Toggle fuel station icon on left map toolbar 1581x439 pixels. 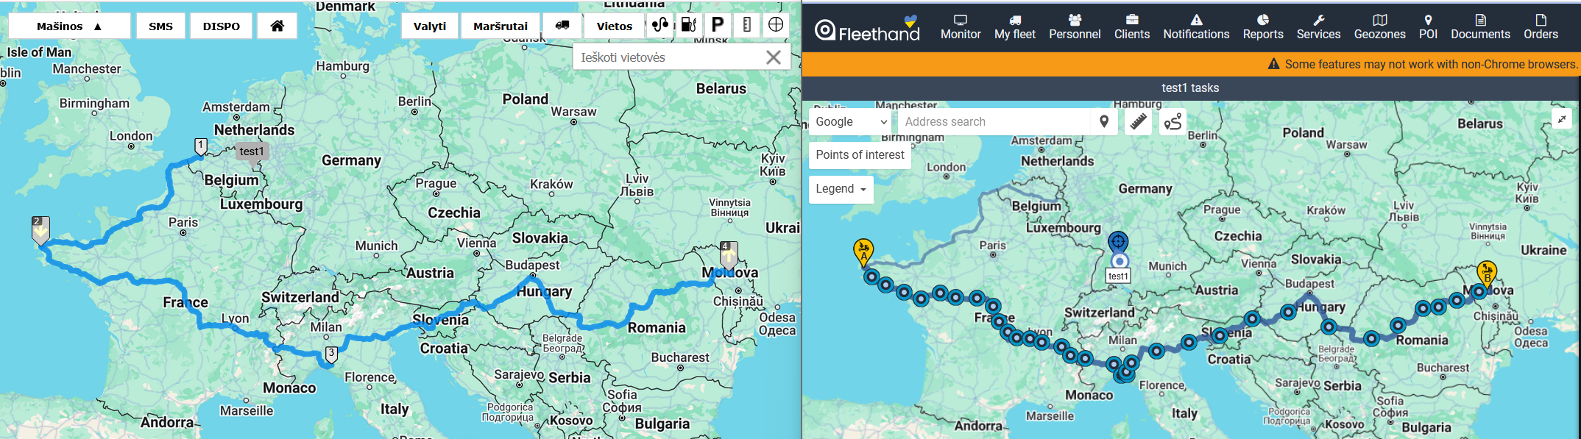(x=688, y=26)
